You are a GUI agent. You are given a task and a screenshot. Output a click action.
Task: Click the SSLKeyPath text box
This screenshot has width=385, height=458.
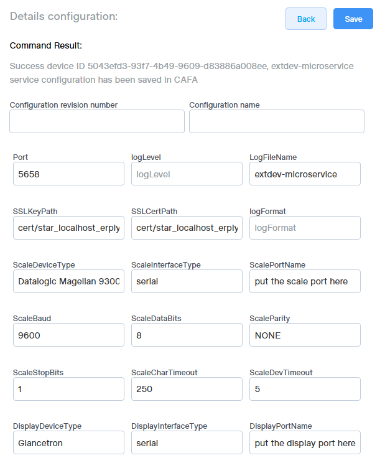(x=68, y=228)
